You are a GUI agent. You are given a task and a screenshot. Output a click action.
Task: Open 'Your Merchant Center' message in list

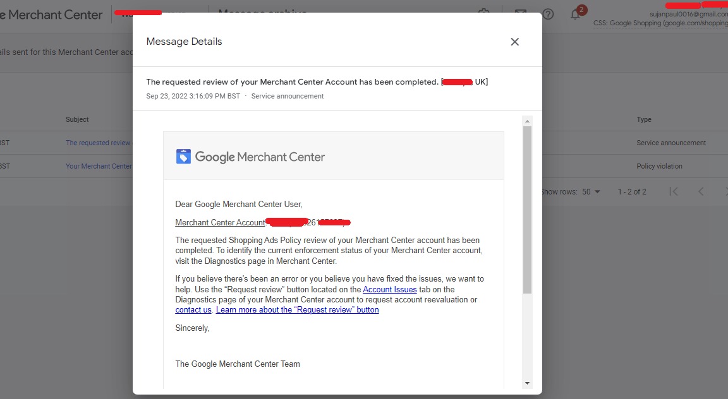(x=99, y=166)
